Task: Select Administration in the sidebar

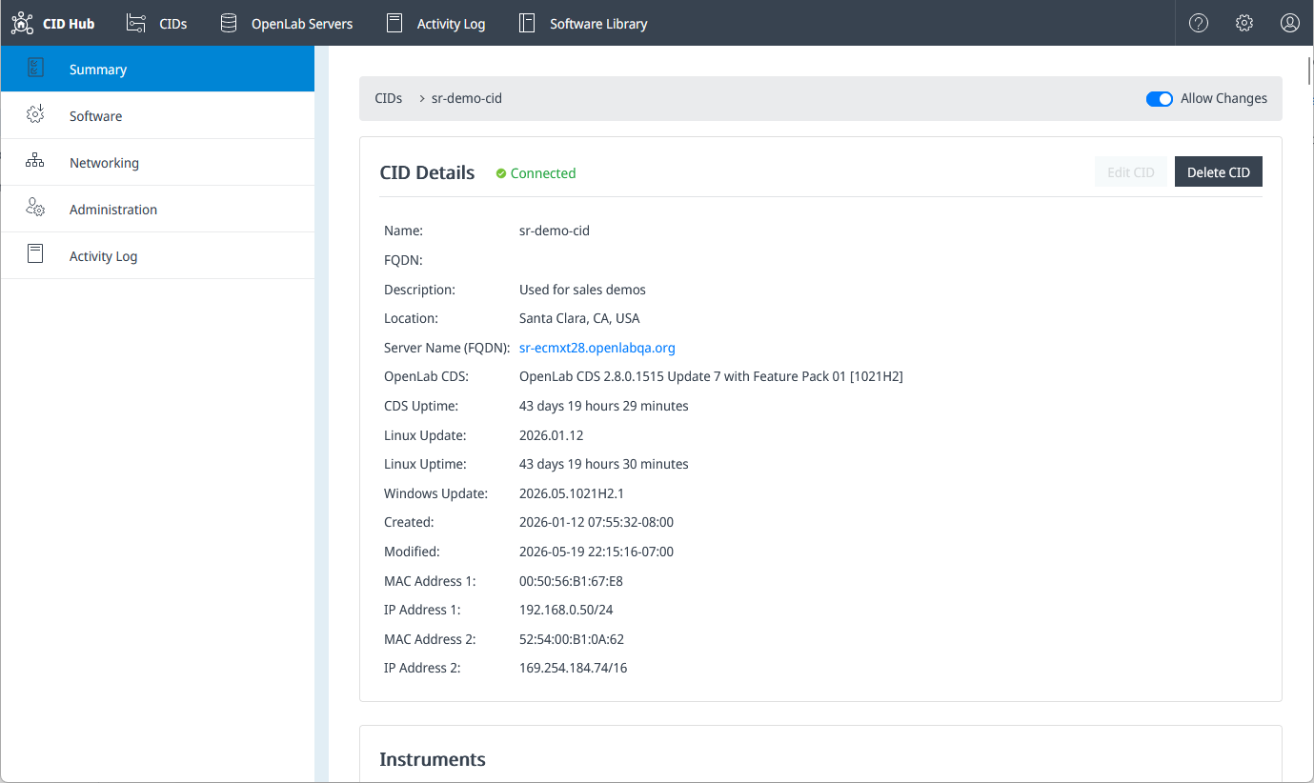Action: [157, 209]
